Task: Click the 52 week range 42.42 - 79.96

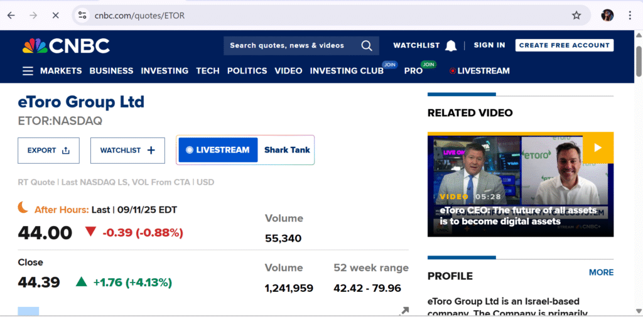Action: [x=367, y=288]
